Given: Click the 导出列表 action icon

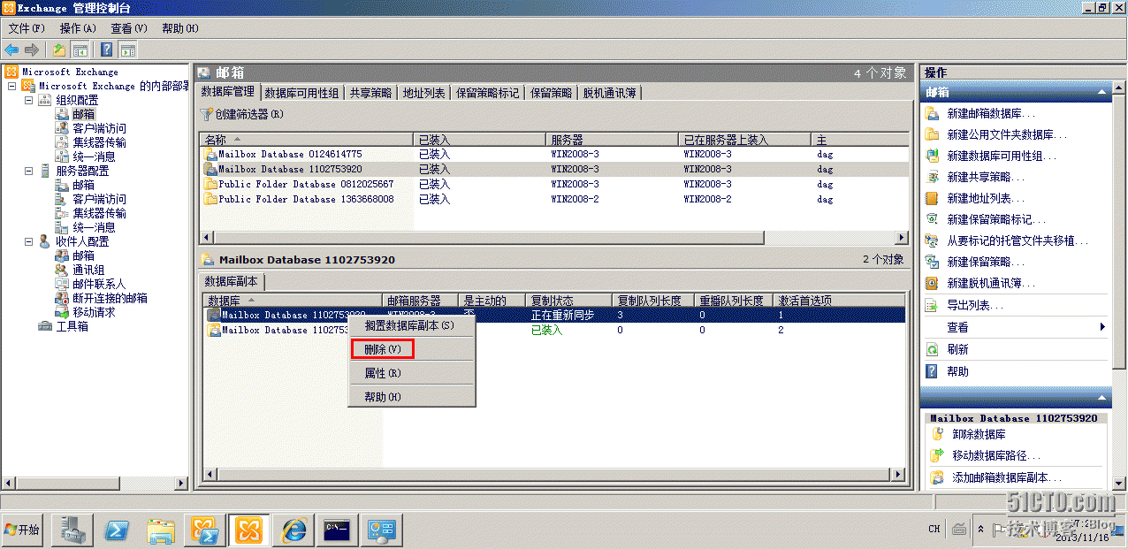Looking at the screenshot, I should tap(931, 305).
